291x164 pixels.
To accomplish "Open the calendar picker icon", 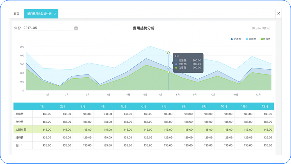I will point(76,28).
